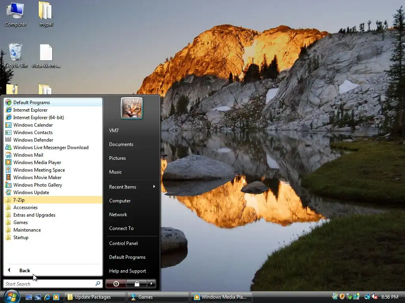Expand the Startup folder
This screenshot has height=303, width=405.
point(53,237)
